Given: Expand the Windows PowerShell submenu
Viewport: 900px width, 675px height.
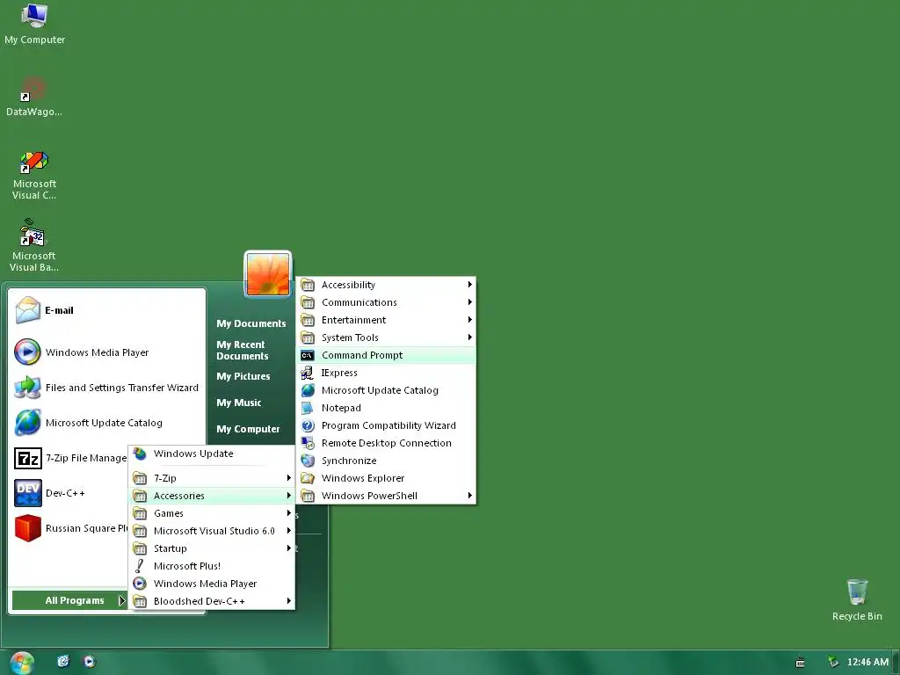Looking at the screenshot, I should (387, 496).
